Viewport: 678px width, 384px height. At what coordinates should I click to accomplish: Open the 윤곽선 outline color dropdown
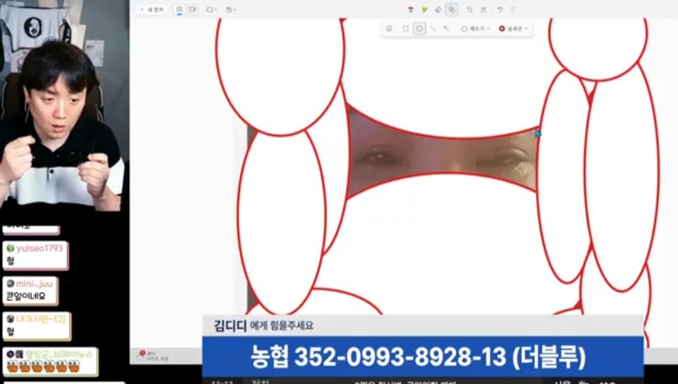click(514, 29)
